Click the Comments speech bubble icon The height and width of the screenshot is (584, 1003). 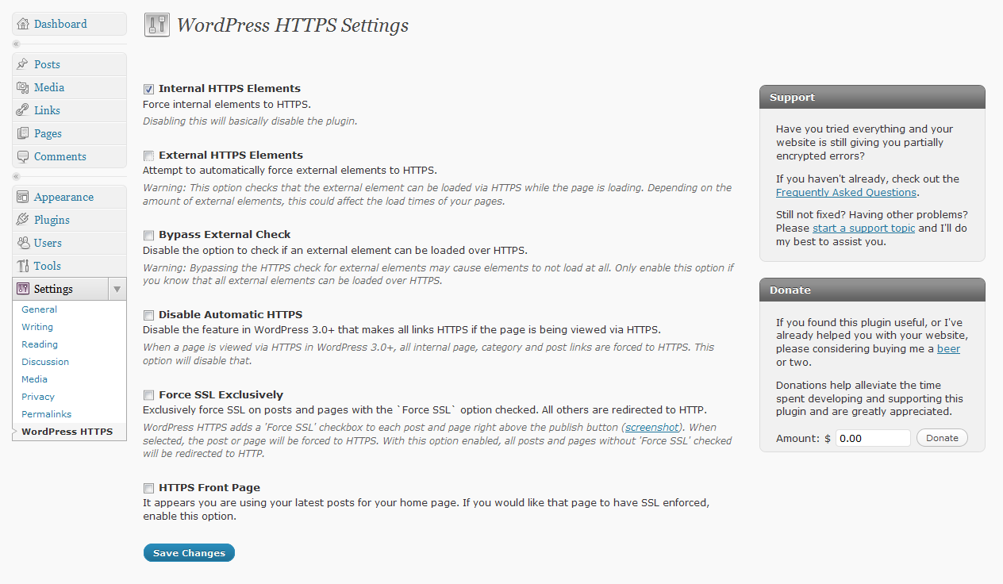23,156
